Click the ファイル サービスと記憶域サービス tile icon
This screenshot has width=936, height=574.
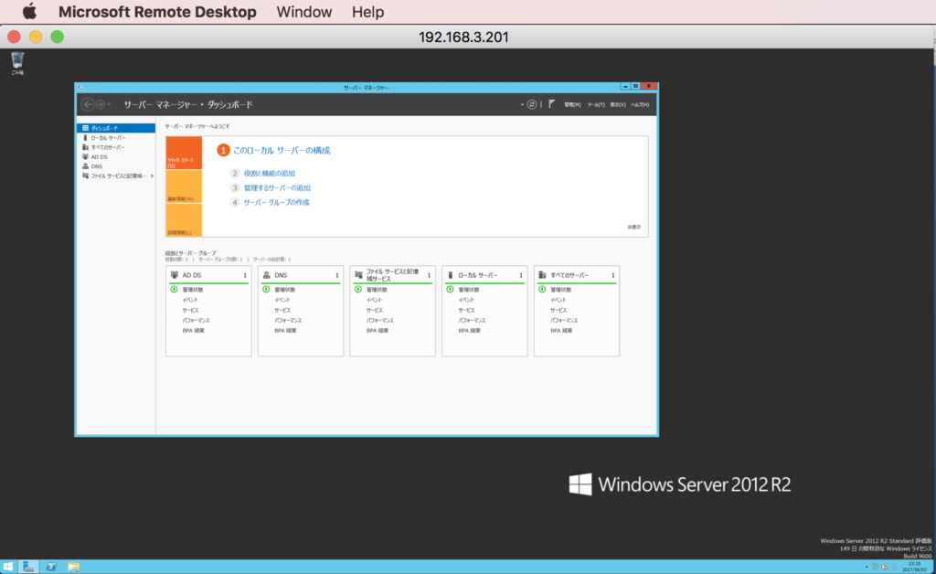point(358,275)
